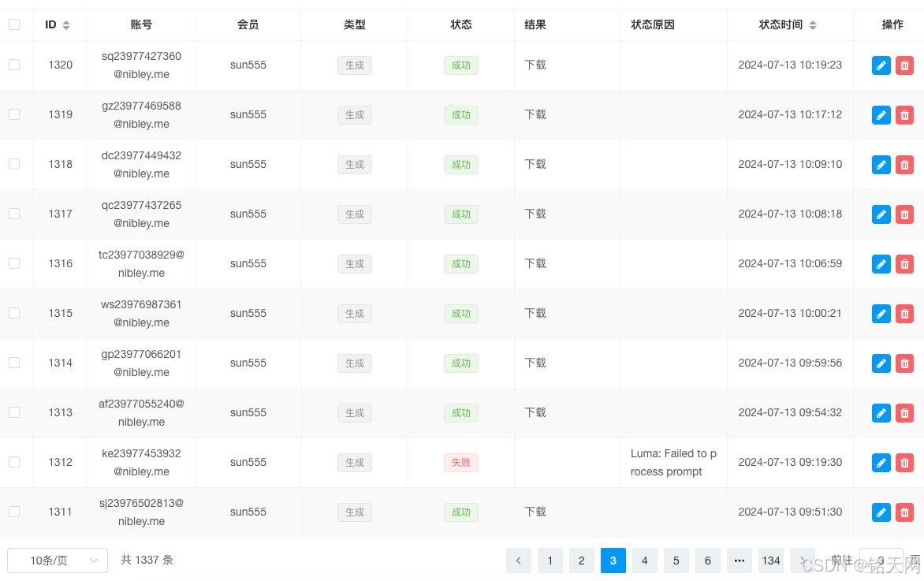Screen dimensions: 924x581
Task: Click the 前往 page number input field
Action: 881,561
